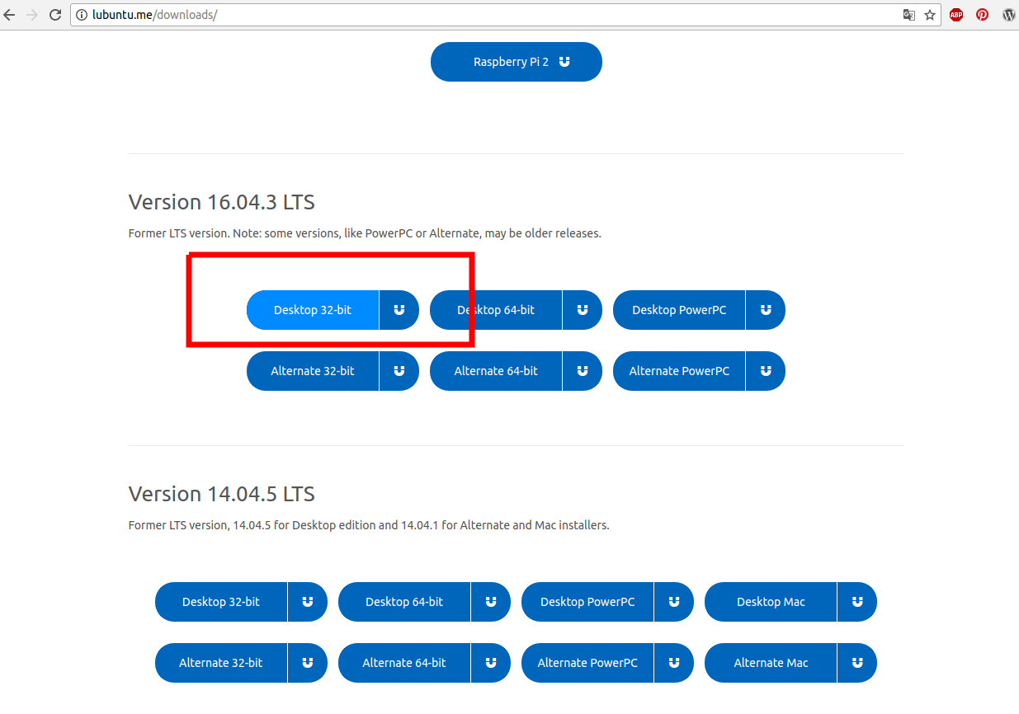Click the browser forward arrow

32,15
